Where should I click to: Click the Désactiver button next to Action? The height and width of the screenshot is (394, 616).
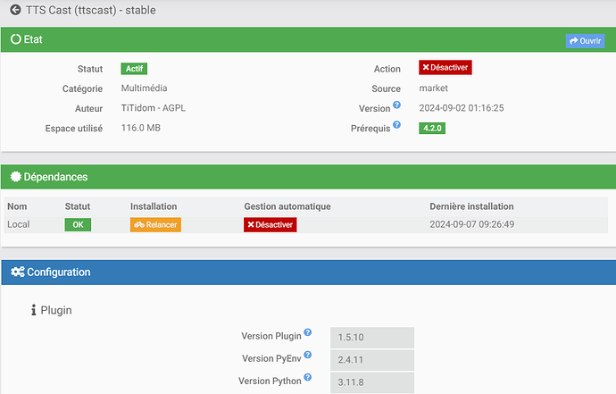[x=445, y=68]
